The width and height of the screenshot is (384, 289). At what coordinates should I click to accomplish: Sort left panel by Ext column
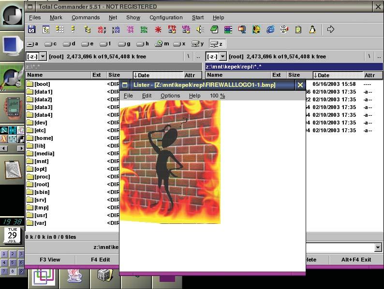pos(99,75)
